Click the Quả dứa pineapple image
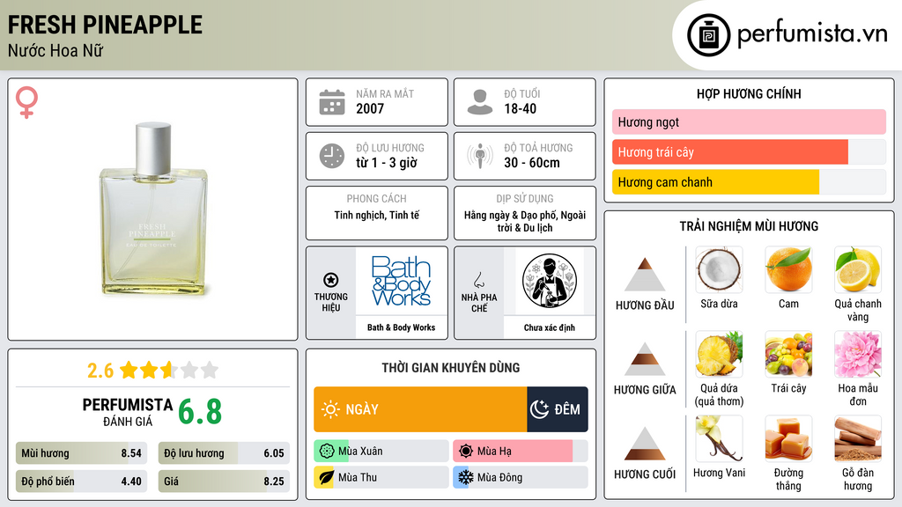 click(719, 355)
